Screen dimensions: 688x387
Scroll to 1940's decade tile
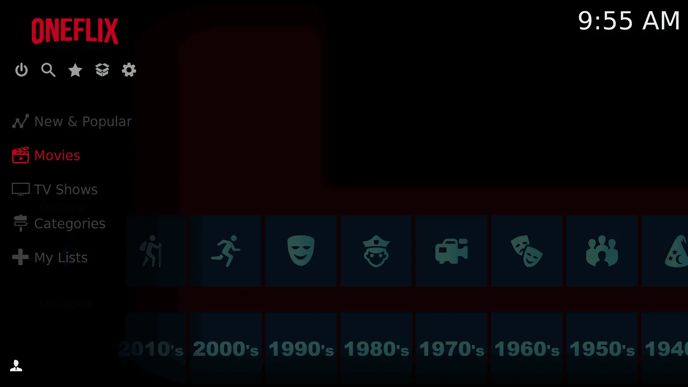[x=677, y=349]
